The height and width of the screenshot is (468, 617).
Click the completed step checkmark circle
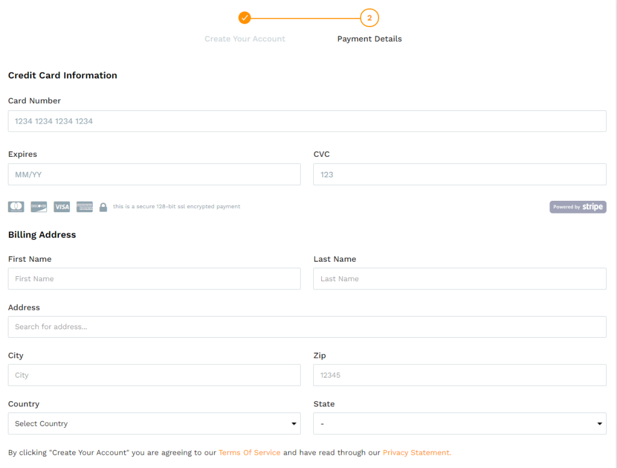[x=245, y=17]
